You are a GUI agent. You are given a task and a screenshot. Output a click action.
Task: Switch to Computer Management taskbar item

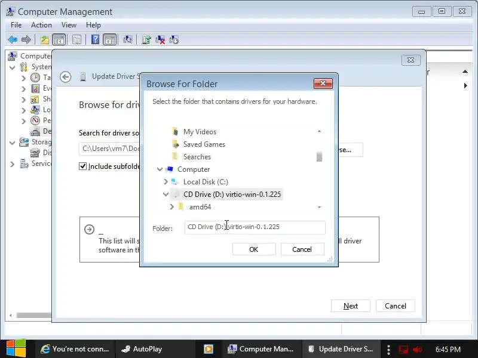click(261, 349)
